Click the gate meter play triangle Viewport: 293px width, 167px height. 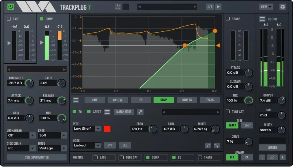[x=9, y=43]
